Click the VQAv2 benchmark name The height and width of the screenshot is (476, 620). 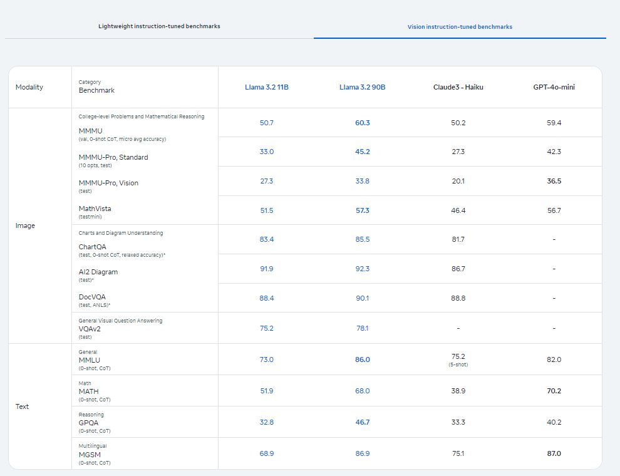[x=90, y=329]
